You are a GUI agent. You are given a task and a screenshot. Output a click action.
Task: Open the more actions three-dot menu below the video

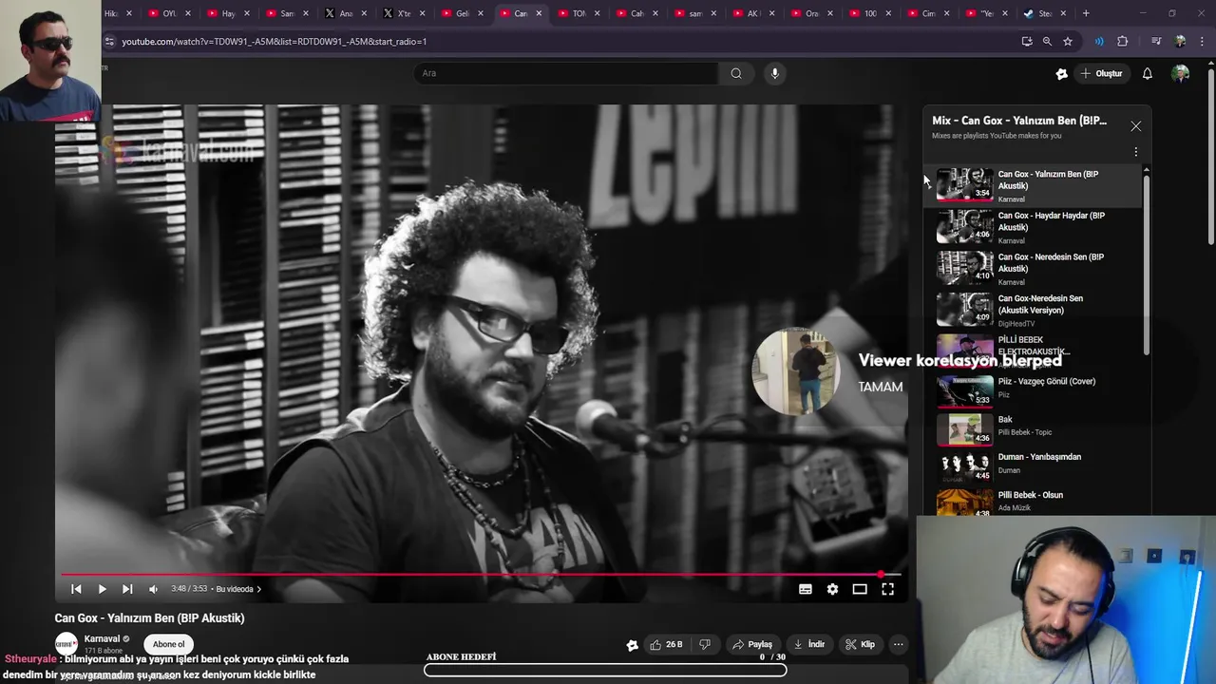898,644
